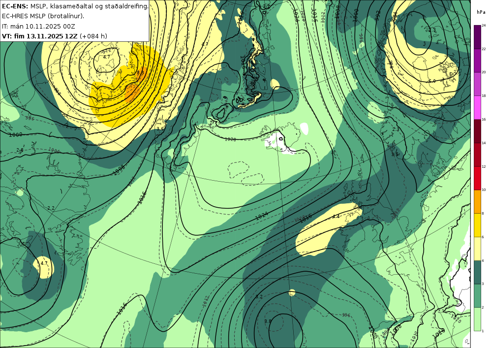Image resolution: width=492 pixels, height=348 pixels.
Task: Click the 'hPa' unit label above legend
Action: (x=481, y=12)
